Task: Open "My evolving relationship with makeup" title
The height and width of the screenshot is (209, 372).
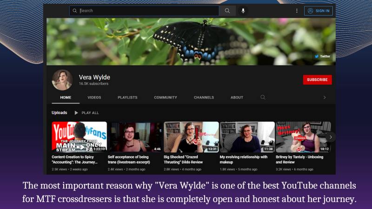Action: (x=243, y=157)
